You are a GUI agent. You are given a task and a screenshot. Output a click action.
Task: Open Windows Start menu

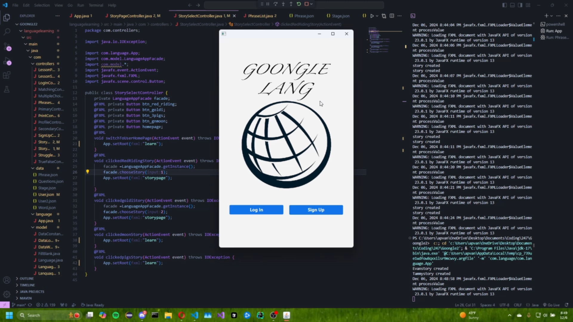[9, 315]
